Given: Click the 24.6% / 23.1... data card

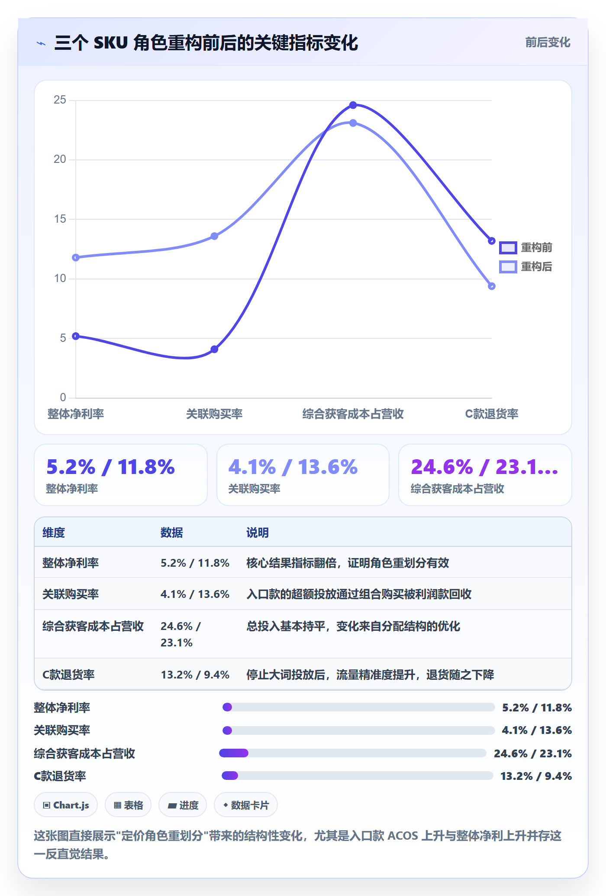Looking at the screenshot, I should pos(485,475).
